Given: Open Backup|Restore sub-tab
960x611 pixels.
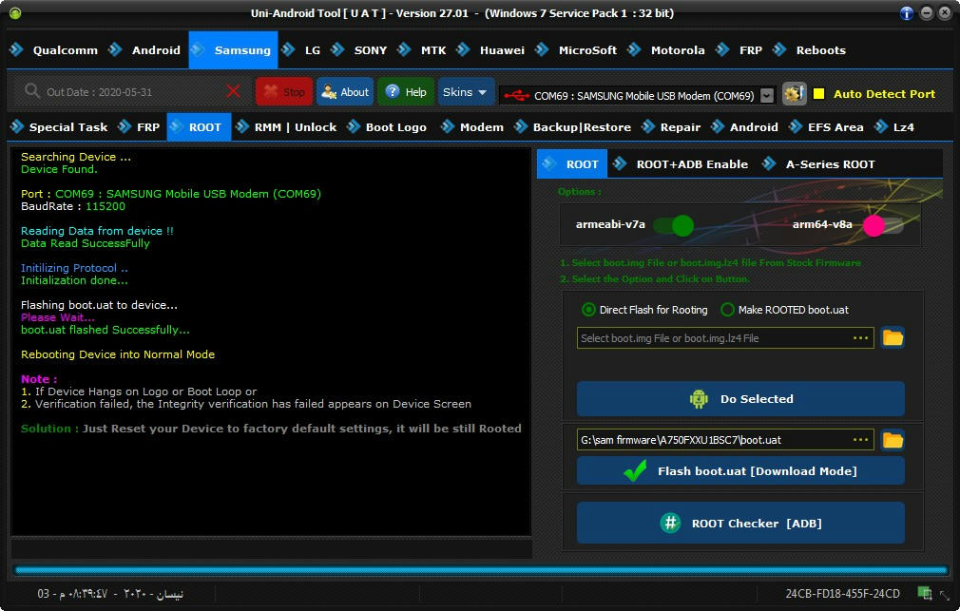Looking at the screenshot, I should coord(572,127).
